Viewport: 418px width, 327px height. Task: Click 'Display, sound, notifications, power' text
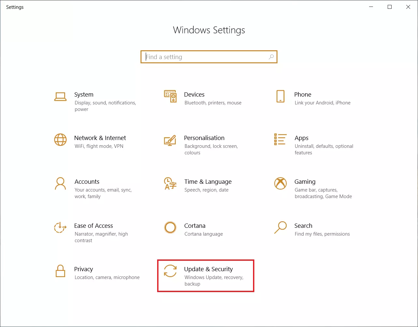coord(105,106)
